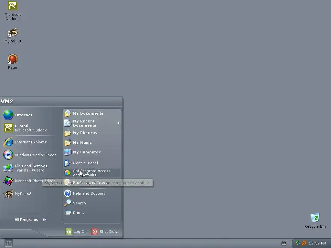Open MyPal 68 in Start menu list
331x248 pixels.
(x=29, y=194)
